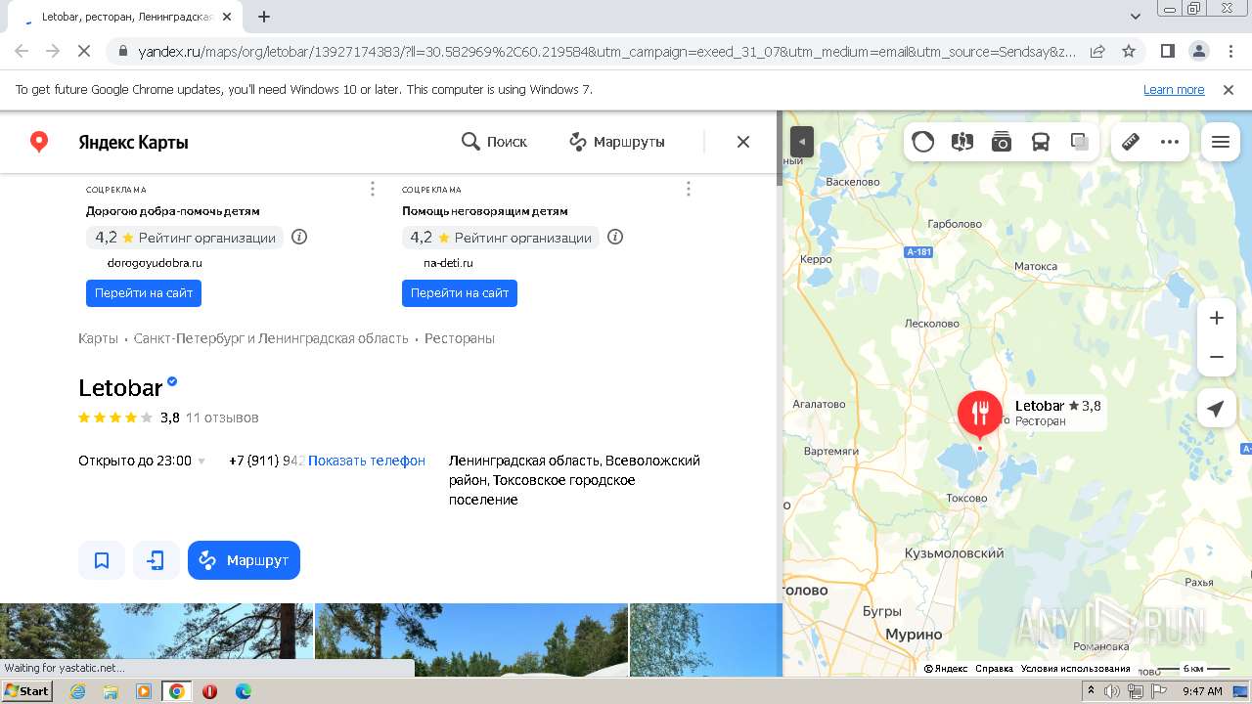
Task: Click the Windows Start button
Action: [27, 690]
